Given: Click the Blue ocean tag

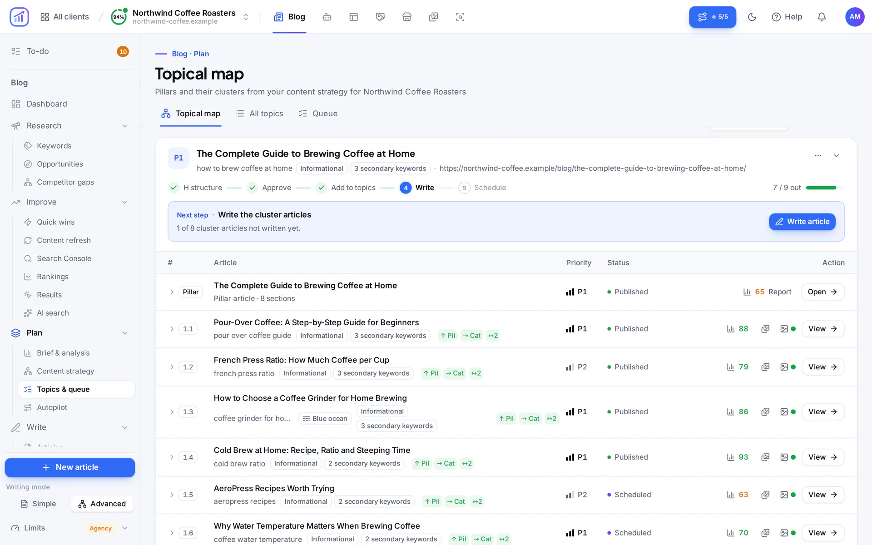Looking at the screenshot, I should tap(325, 419).
